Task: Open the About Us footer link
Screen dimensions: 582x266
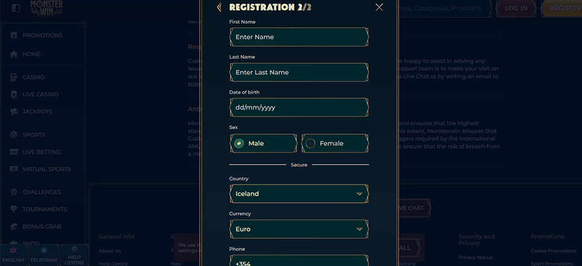Action: (110, 251)
